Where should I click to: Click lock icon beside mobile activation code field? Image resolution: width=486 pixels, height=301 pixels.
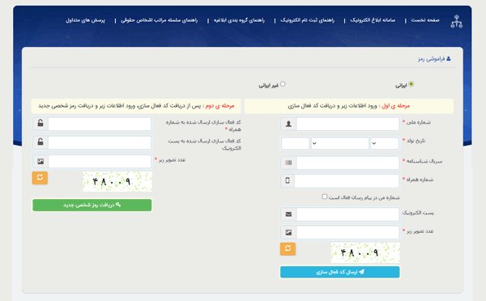40,124
